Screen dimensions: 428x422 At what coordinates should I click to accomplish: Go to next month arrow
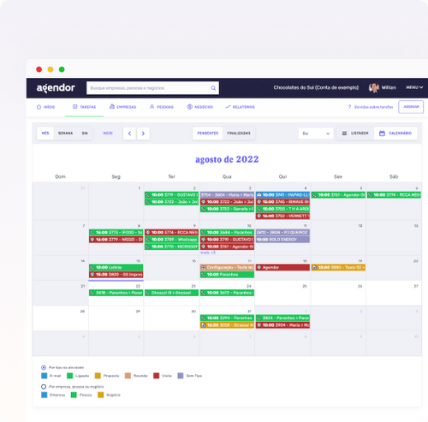143,134
